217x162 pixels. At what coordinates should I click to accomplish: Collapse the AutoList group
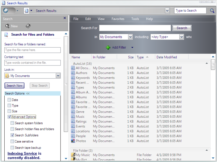click(x=207, y=63)
